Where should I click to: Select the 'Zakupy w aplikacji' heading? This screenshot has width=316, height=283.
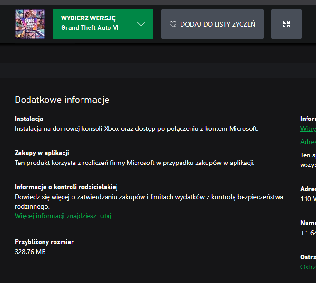coord(42,153)
